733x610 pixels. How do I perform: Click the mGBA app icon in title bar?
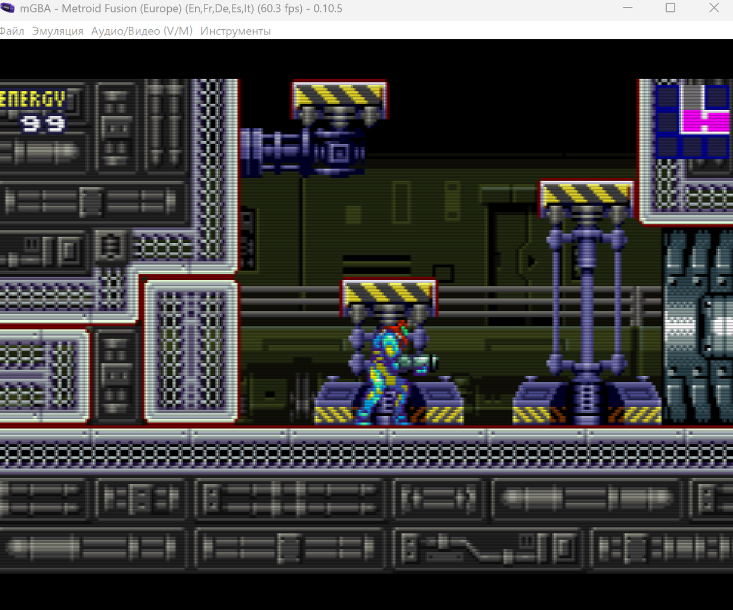(7, 8)
